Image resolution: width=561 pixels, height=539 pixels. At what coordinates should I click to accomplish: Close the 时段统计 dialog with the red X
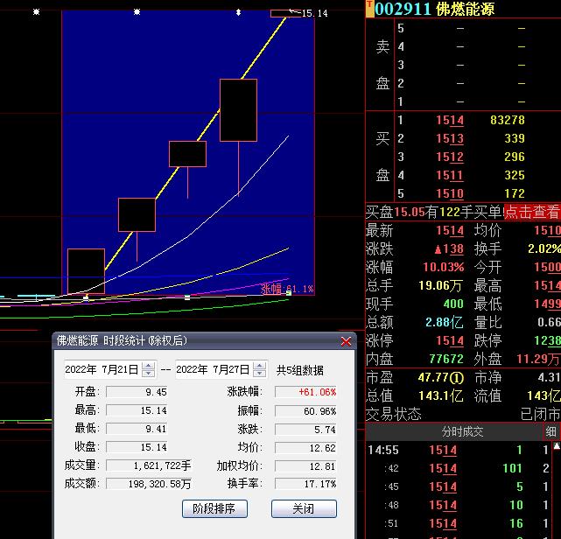pyautogui.click(x=346, y=341)
